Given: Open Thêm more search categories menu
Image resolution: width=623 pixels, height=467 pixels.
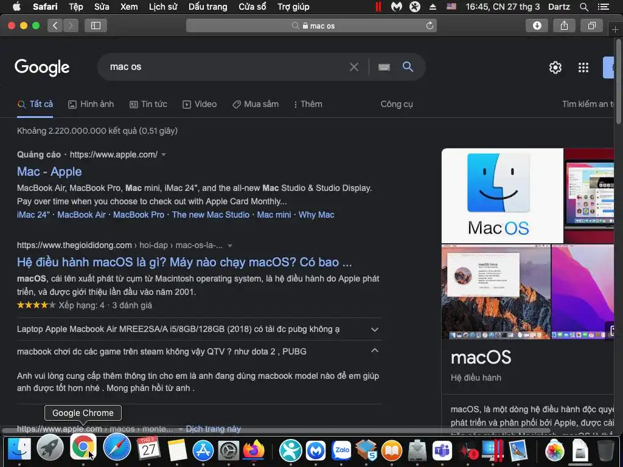Looking at the screenshot, I should tap(308, 104).
